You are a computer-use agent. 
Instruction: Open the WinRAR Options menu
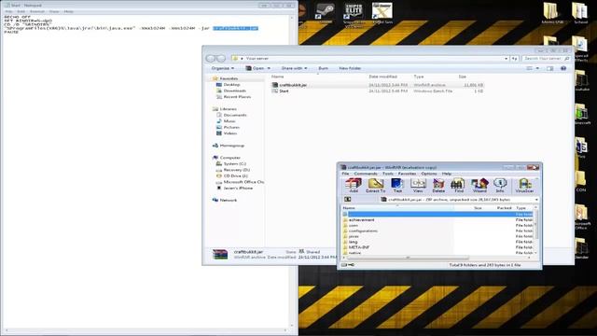click(429, 174)
